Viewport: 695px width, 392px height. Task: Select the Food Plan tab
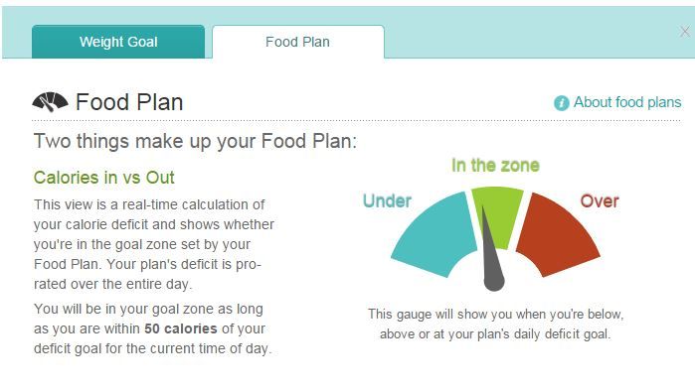[x=298, y=42]
